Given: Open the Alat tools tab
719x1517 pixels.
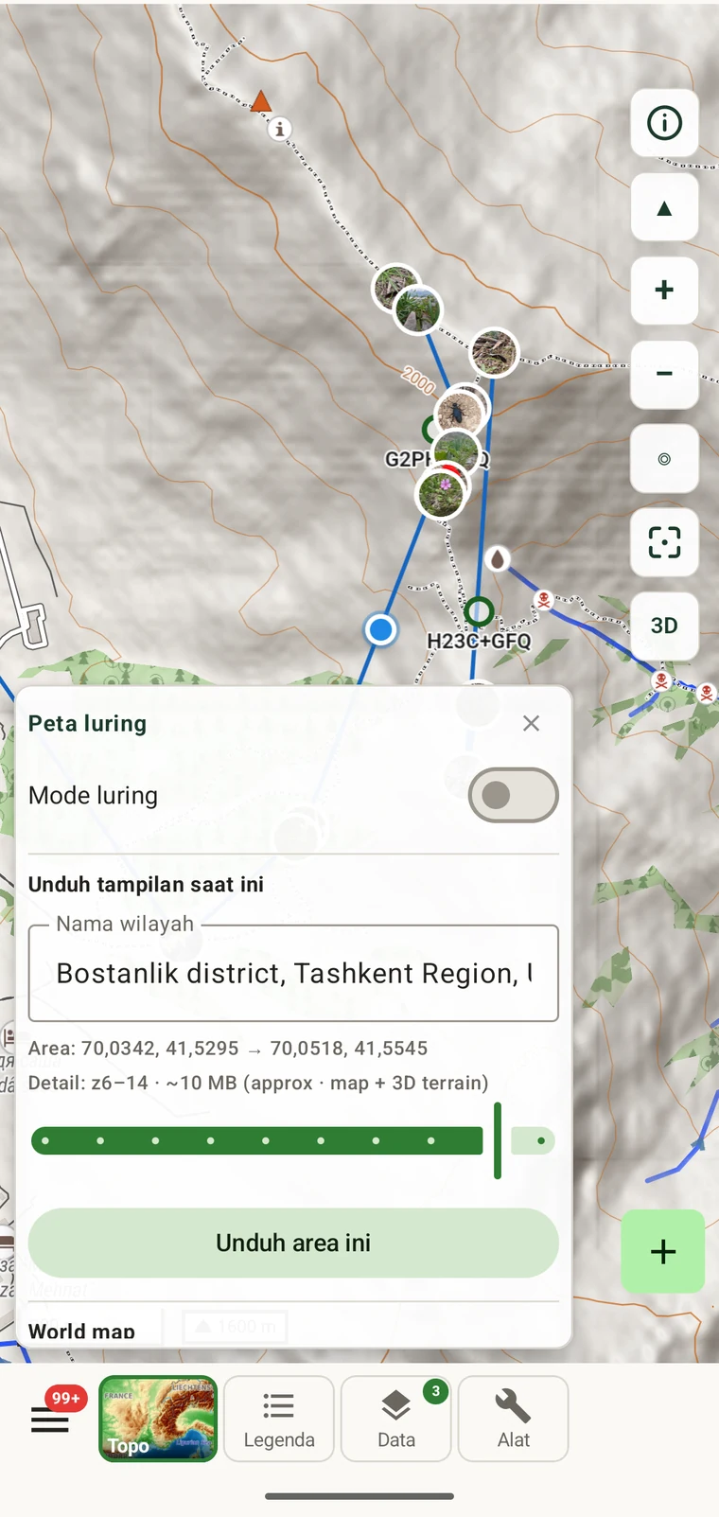Looking at the screenshot, I should click(x=513, y=1419).
